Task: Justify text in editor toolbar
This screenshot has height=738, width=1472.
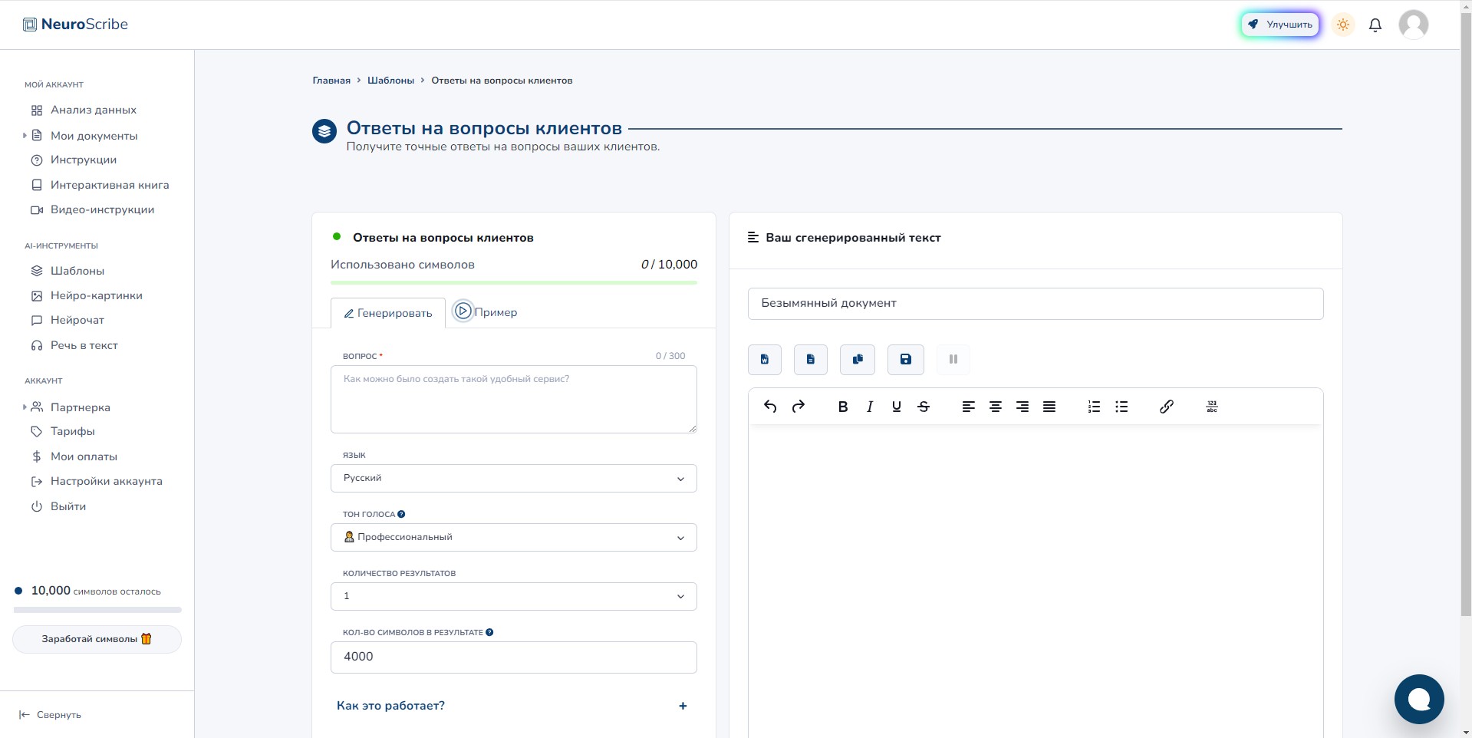Action: point(1049,407)
